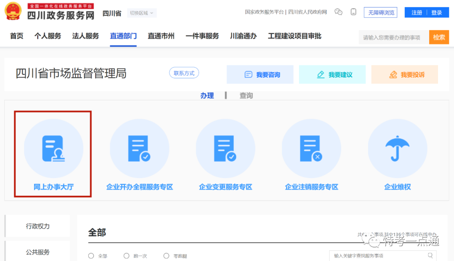Open the 企业变更服务专区 document icon

(225, 149)
